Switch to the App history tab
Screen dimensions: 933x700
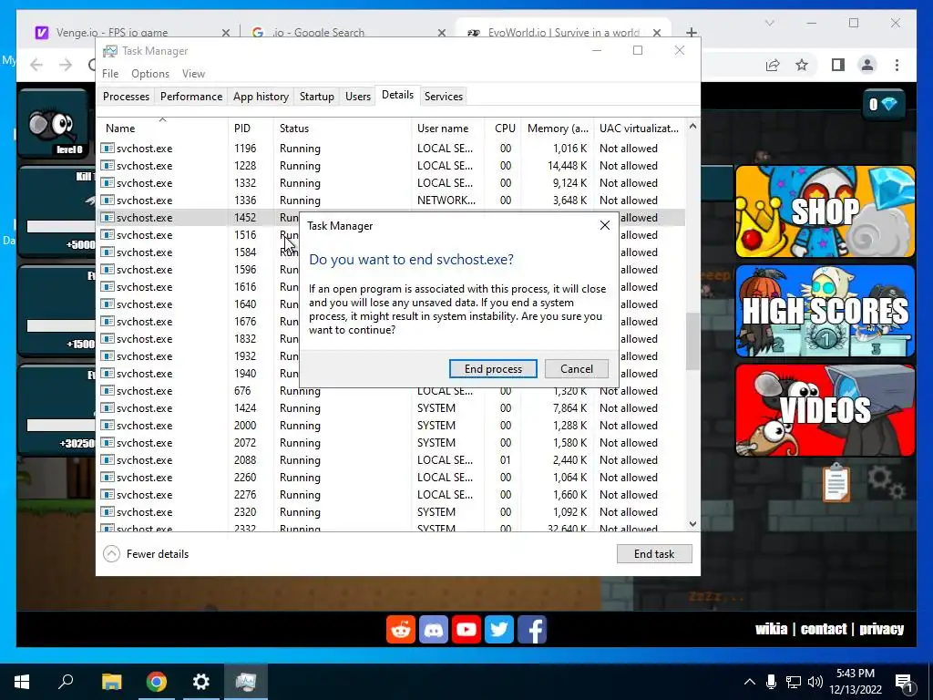[261, 97]
